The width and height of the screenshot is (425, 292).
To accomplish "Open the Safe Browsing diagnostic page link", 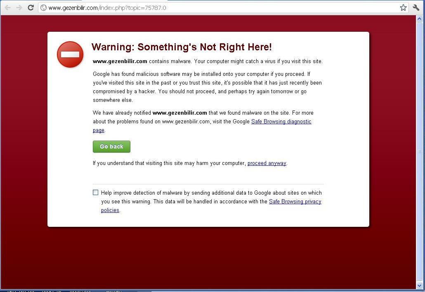I will click(281, 122).
